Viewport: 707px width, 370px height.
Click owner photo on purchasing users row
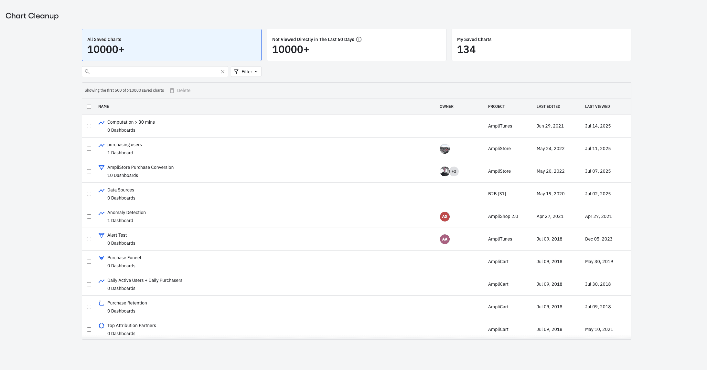pos(445,149)
